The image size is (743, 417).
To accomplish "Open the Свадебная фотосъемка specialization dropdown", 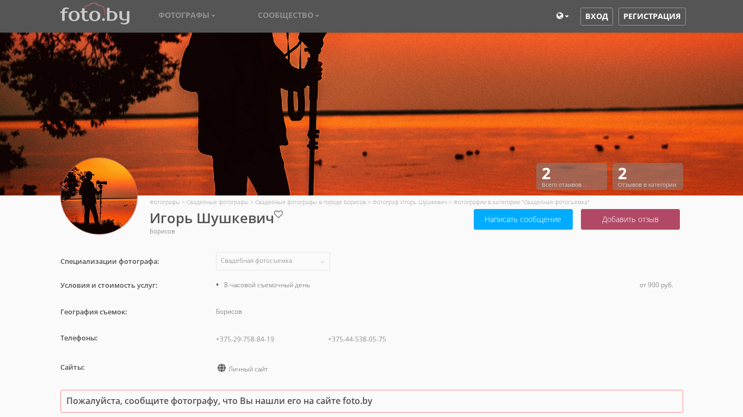I will [273, 261].
